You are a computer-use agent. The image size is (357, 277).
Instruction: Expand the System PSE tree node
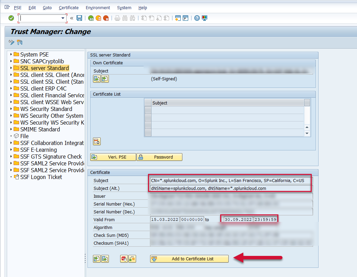click(x=11, y=54)
